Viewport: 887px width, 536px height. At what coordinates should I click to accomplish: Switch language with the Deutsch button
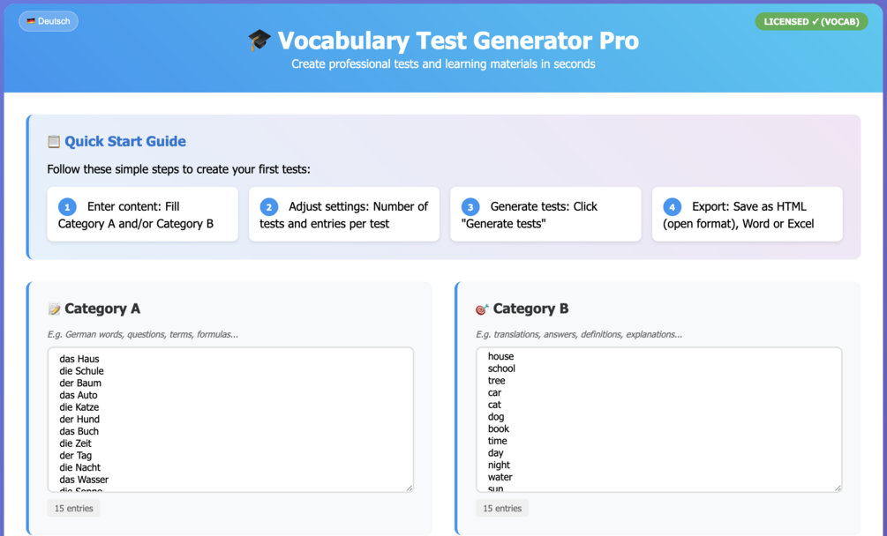[49, 21]
